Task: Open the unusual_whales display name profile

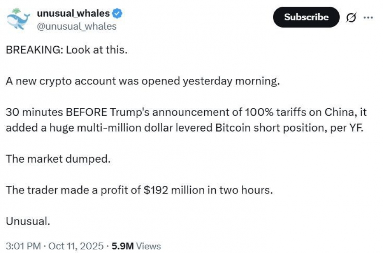Action: tap(73, 14)
